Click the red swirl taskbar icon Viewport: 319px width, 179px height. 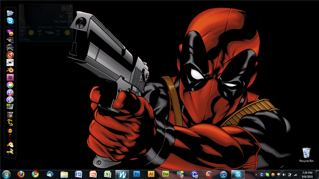pyautogui.click(x=209, y=174)
